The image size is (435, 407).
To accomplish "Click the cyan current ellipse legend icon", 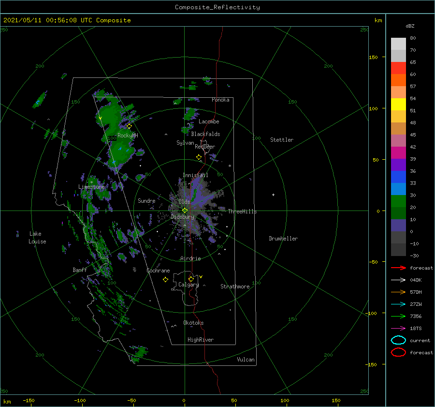I will click(398, 340).
